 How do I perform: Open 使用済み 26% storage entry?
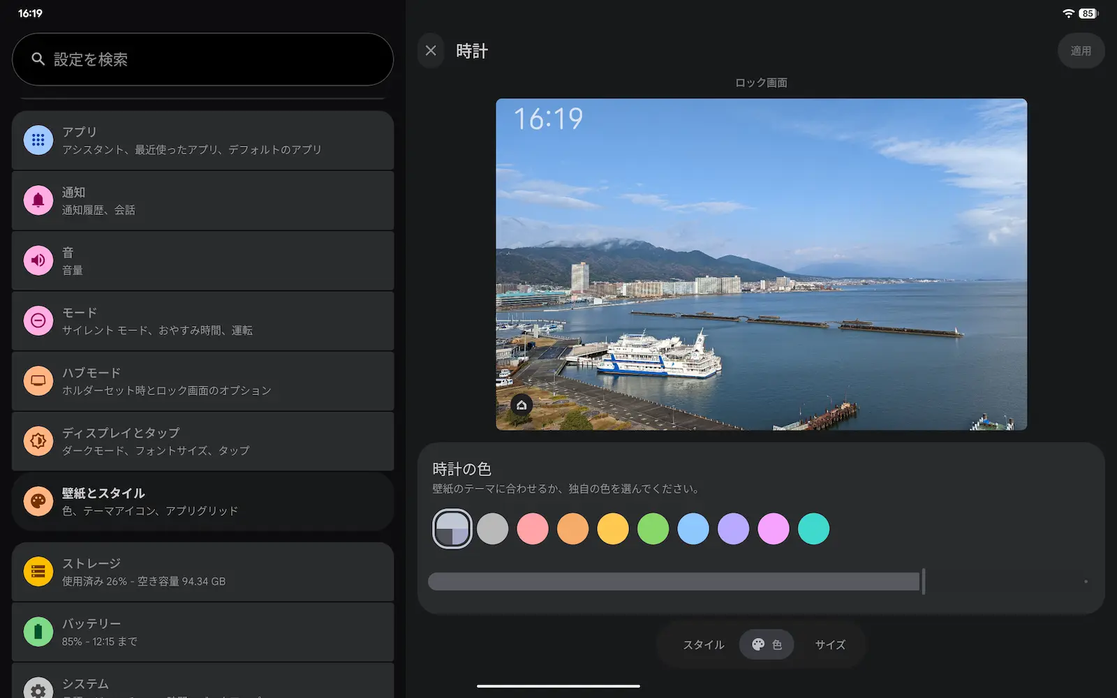(144, 581)
